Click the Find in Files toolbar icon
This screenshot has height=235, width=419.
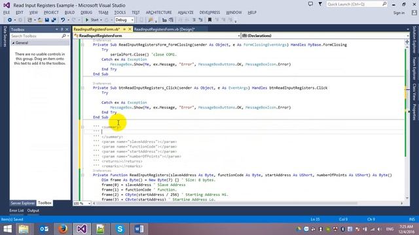pyautogui.click(x=151, y=20)
